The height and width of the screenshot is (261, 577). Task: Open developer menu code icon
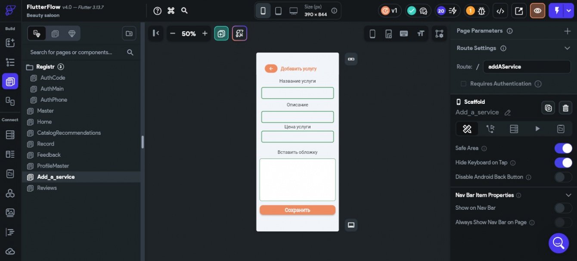(x=500, y=11)
